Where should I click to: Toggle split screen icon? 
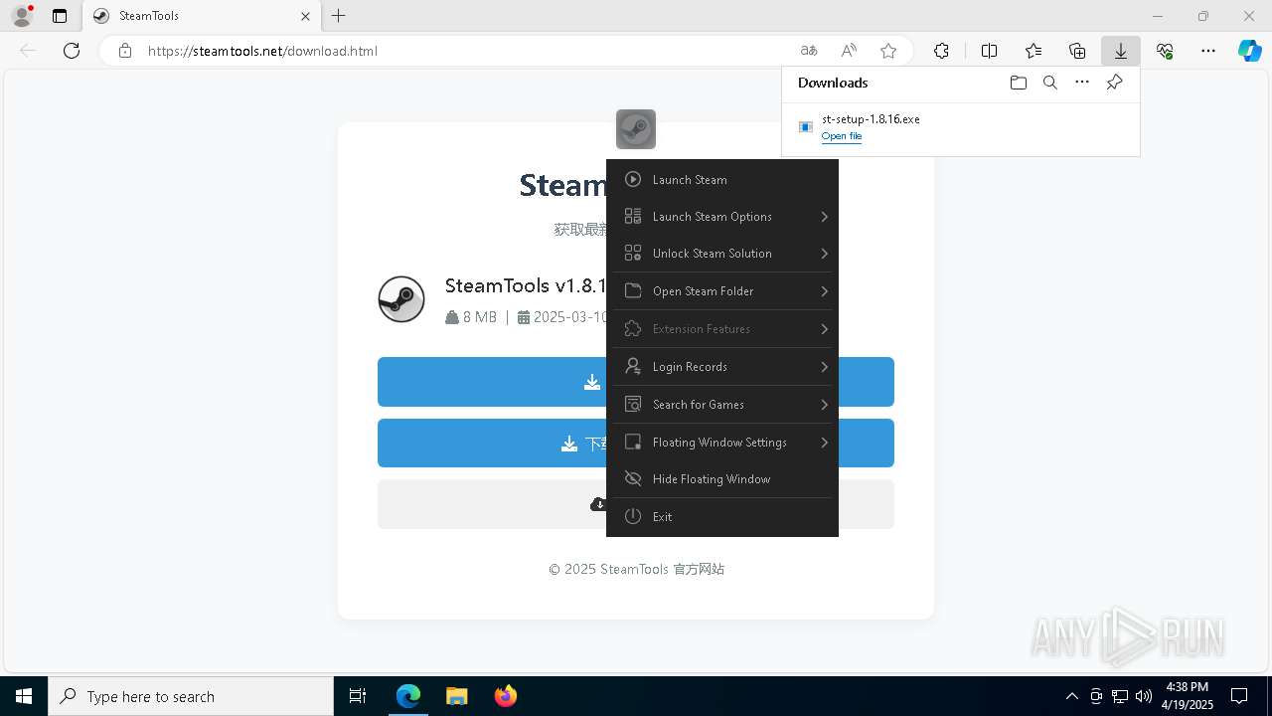[990, 51]
